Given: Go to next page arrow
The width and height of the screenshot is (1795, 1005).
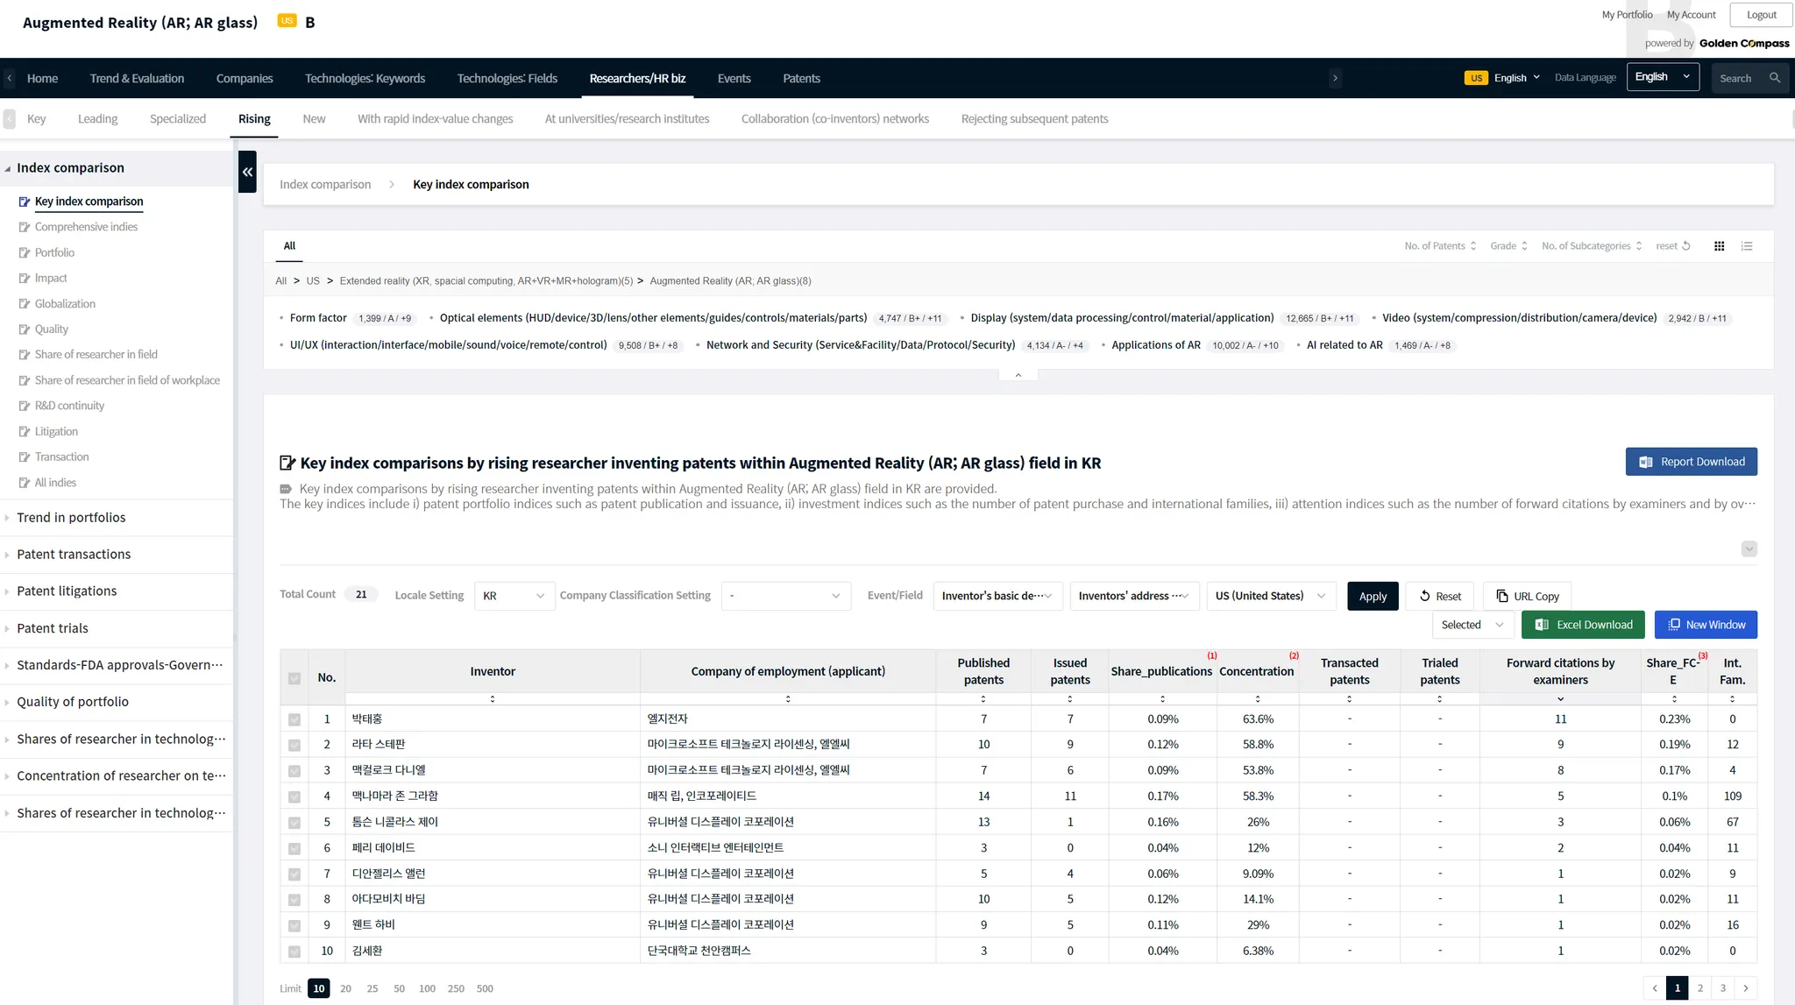Looking at the screenshot, I should [x=1746, y=988].
